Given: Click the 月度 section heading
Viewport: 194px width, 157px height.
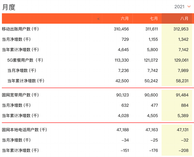Looking at the screenshot, I should tap(9, 7).
